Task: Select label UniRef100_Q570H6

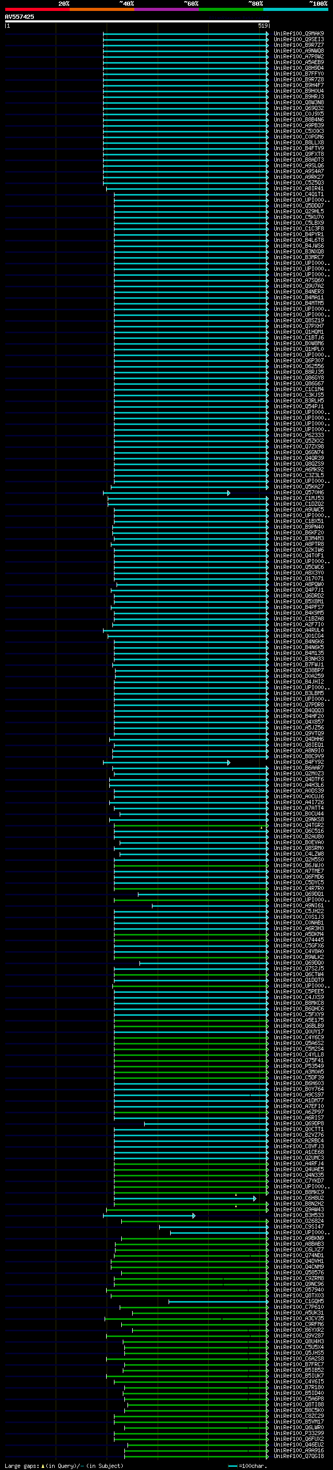Action: tap(298, 492)
